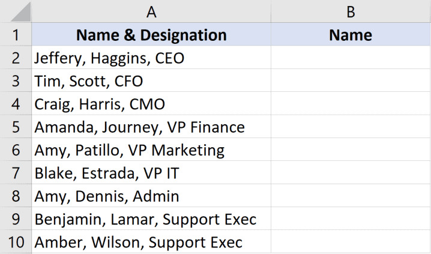Select "Amy, Patillo, VP Marketing" cell

[151, 150]
